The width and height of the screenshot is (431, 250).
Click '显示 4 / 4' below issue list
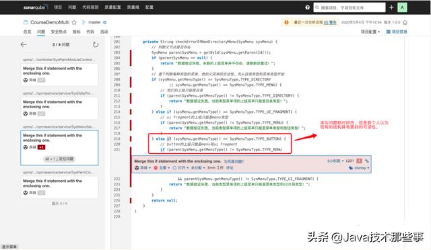(x=59, y=204)
